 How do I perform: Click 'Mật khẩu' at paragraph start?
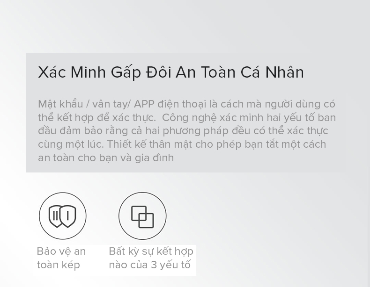pos(60,104)
